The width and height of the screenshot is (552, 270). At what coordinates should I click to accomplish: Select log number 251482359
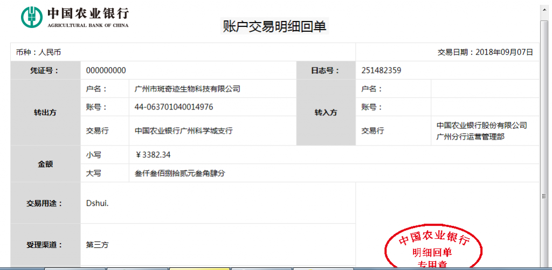(381, 71)
